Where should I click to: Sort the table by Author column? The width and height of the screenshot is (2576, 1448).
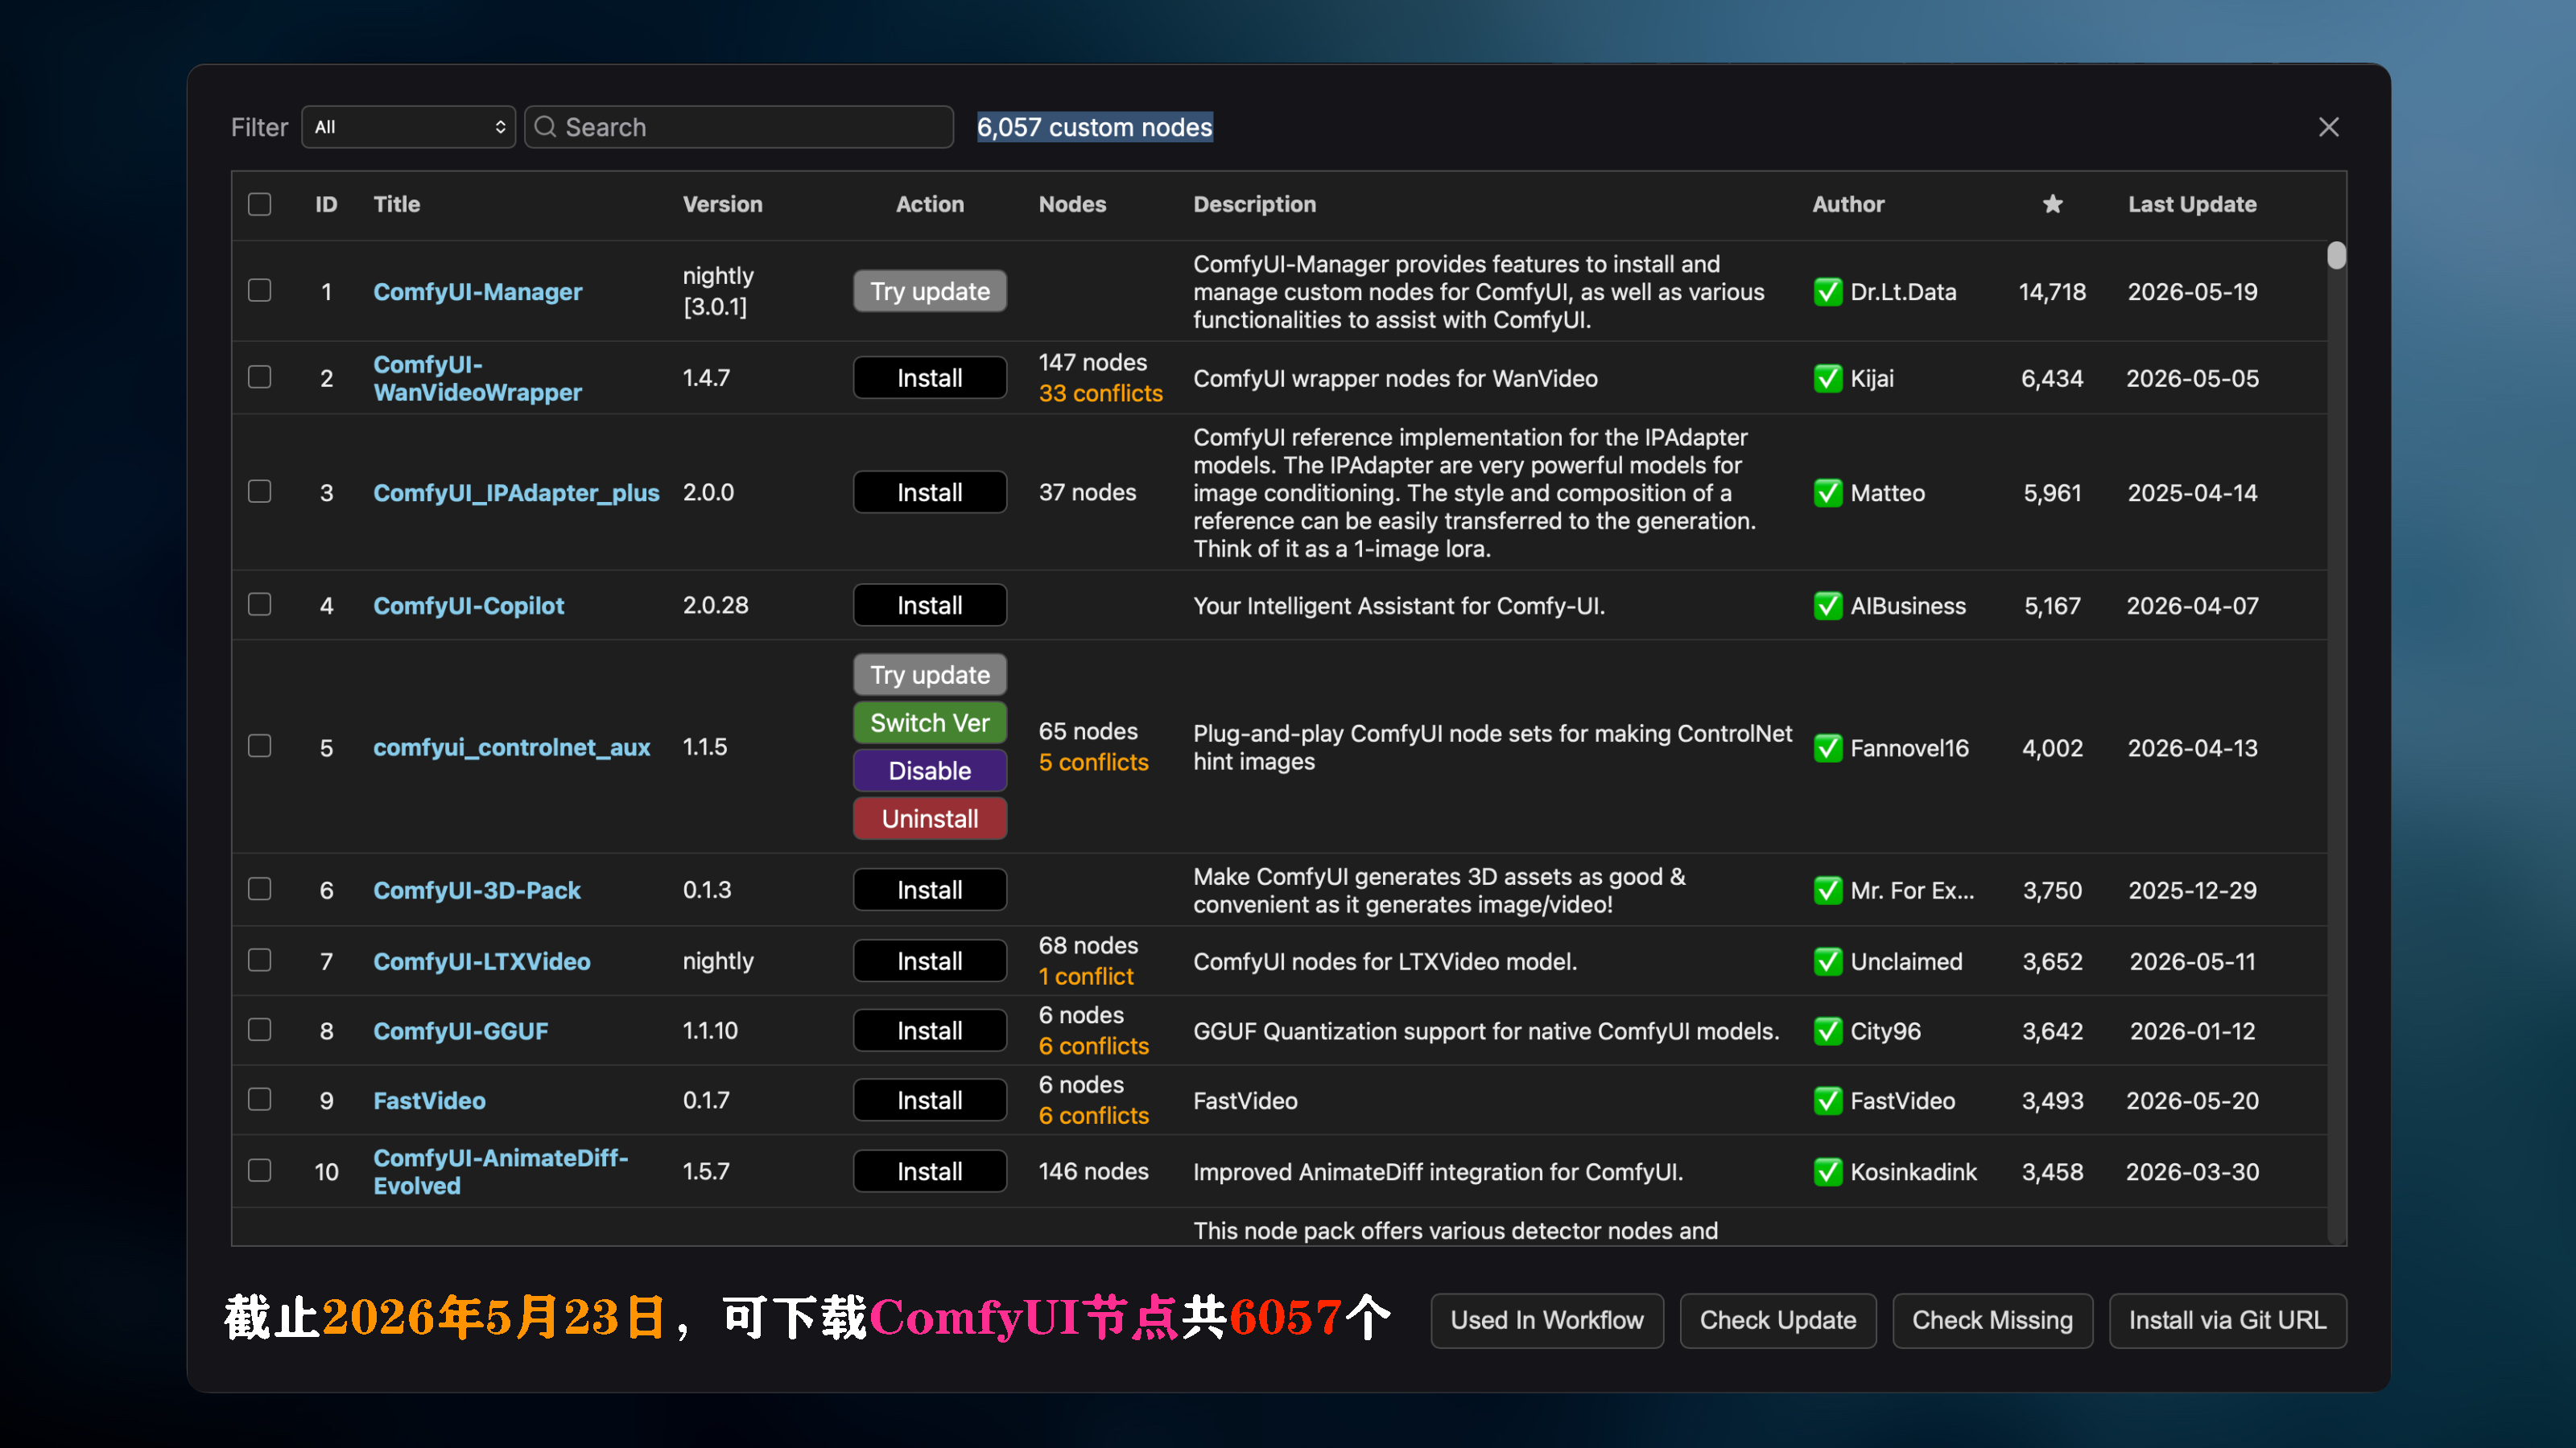tap(1848, 204)
